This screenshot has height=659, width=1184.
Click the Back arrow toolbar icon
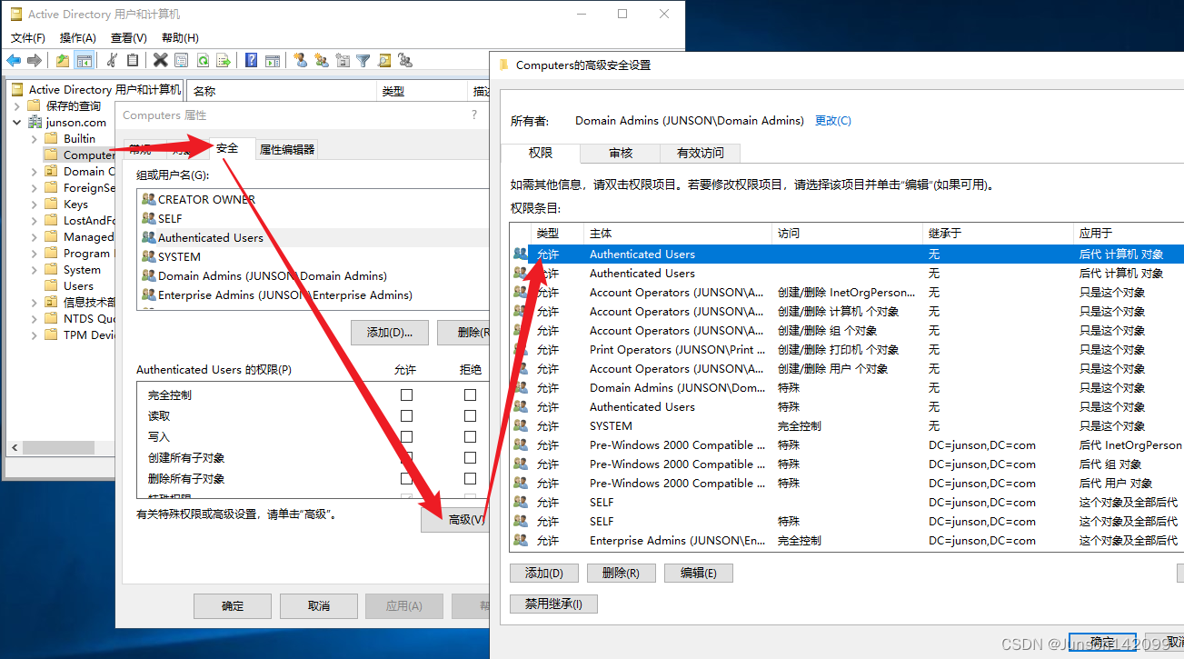[x=14, y=60]
